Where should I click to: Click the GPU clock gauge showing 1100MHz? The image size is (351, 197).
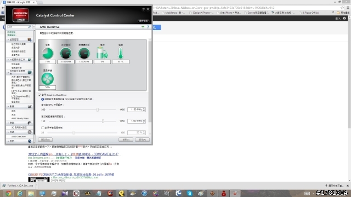(x=66, y=54)
